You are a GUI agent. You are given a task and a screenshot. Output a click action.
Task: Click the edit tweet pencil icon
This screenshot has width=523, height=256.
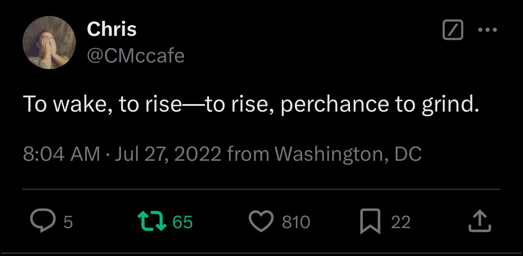tap(453, 30)
